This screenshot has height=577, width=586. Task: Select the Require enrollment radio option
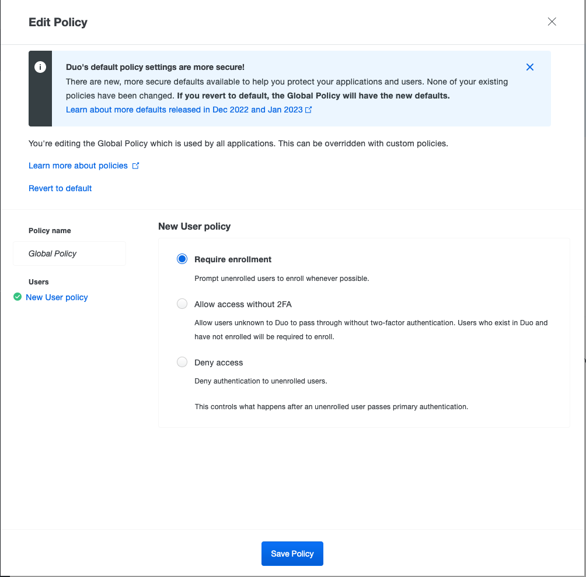(x=182, y=259)
